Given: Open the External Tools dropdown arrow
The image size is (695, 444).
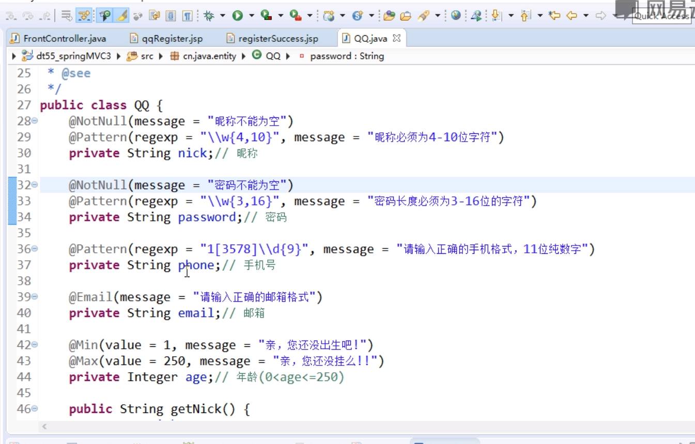Looking at the screenshot, I should click(x=310, y=16).
